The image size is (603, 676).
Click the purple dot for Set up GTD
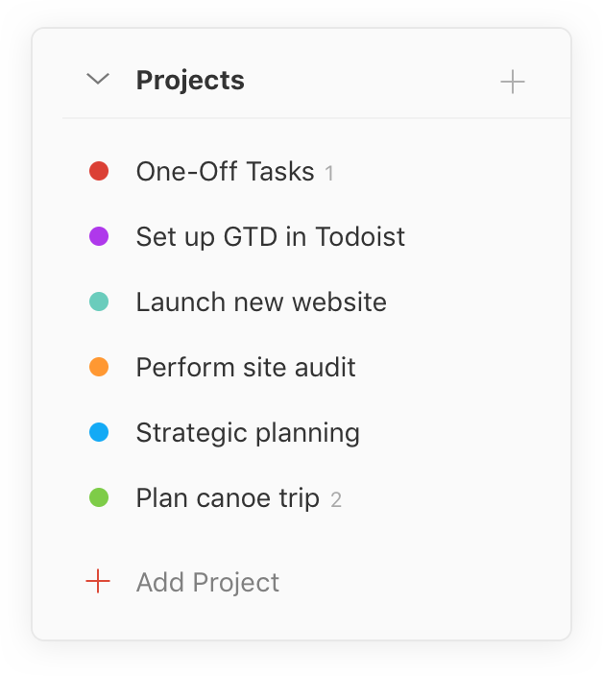98,236
